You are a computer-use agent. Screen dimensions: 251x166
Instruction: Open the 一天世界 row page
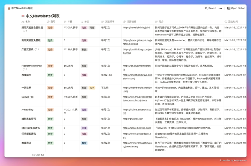coord(26,88)
